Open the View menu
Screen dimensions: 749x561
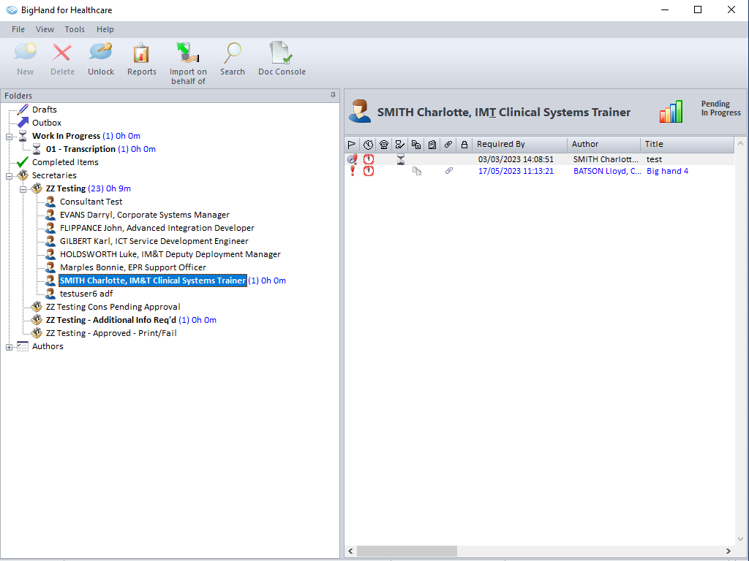pyautogui.click(x=45, y=29)
